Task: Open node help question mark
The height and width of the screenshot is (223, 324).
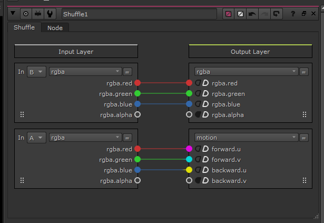Action: coord(292,14)
